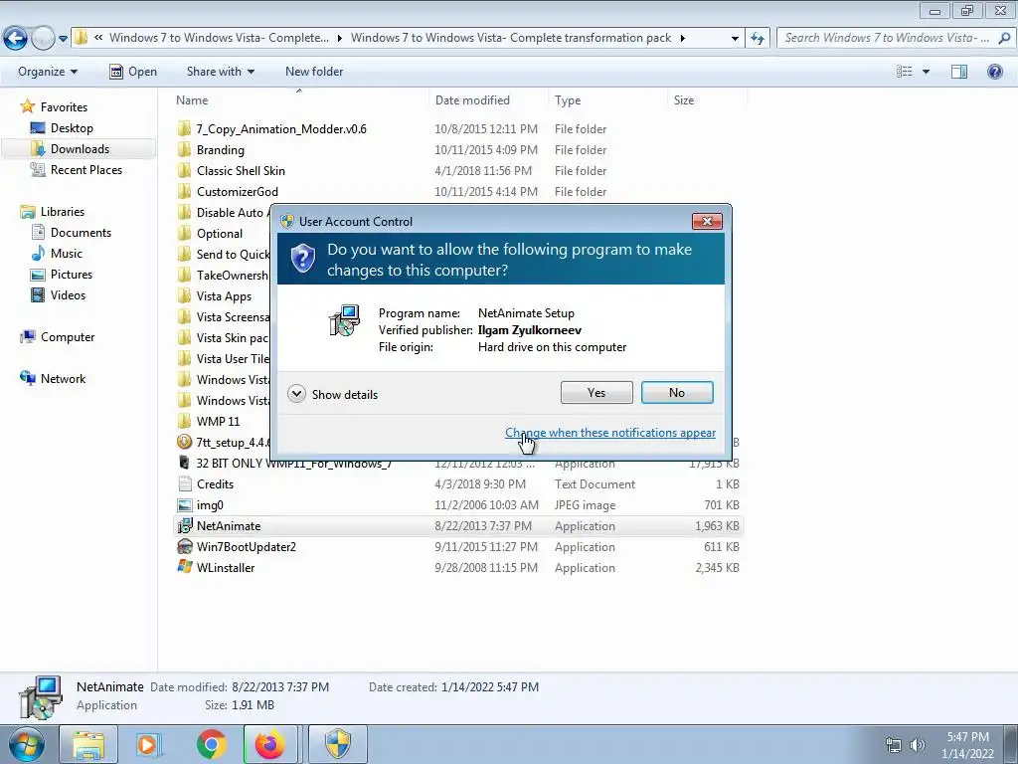Click the Windows Start button

tap(27, 744)
